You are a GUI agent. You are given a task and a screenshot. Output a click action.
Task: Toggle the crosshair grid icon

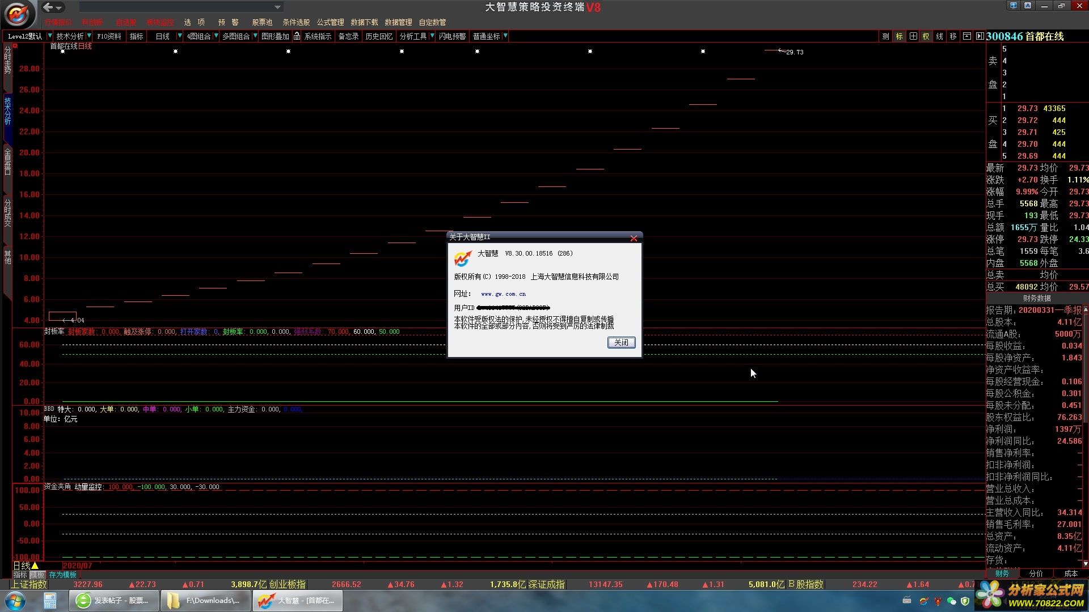[913, 36]
